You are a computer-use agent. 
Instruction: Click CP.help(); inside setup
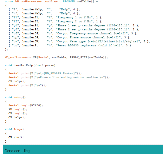coord(17,117)
